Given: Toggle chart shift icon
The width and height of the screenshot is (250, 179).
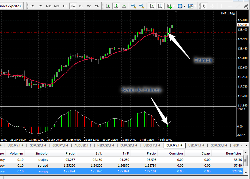Looking at the screenshot, I should pyautogui.click(x=160, y=6).
